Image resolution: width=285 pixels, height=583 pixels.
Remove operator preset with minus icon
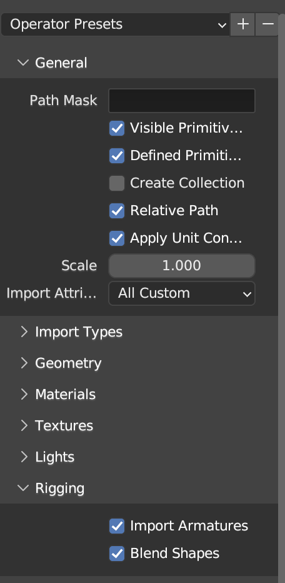[267, 24]
